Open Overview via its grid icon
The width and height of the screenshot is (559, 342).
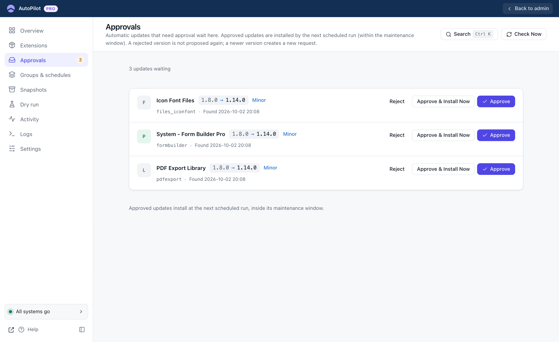tap(12, 31)
